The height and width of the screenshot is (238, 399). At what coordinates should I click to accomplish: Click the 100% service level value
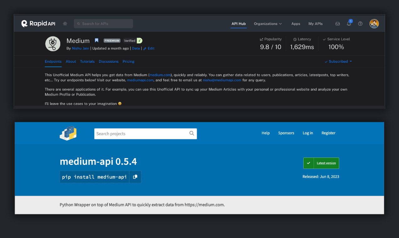point(336,47)
